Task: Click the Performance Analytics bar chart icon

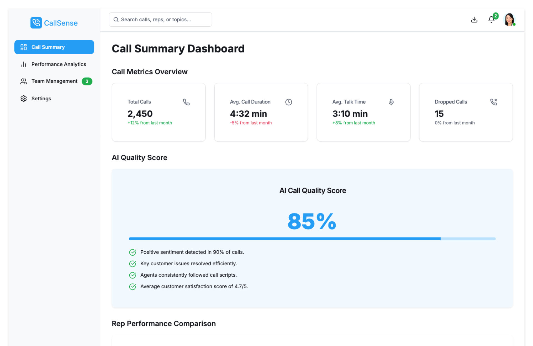Action: (x=24, y=64)
